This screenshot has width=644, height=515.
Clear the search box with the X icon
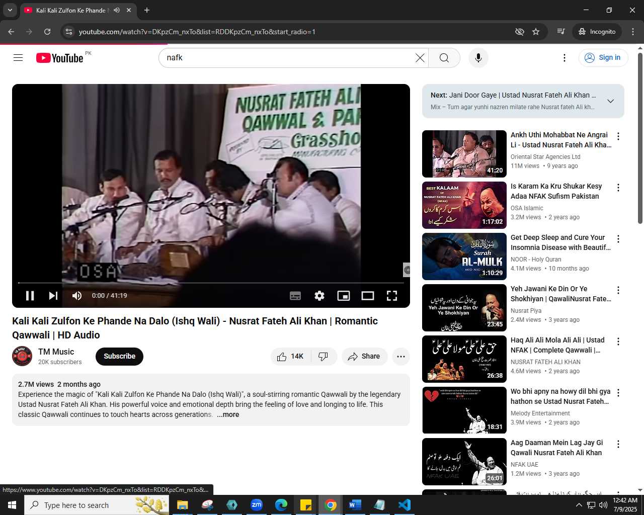pos(420,58)
